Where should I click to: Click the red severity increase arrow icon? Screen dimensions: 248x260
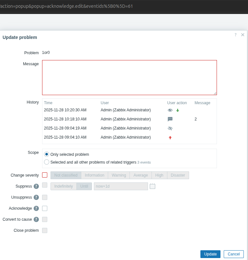[x=170, y=138]
